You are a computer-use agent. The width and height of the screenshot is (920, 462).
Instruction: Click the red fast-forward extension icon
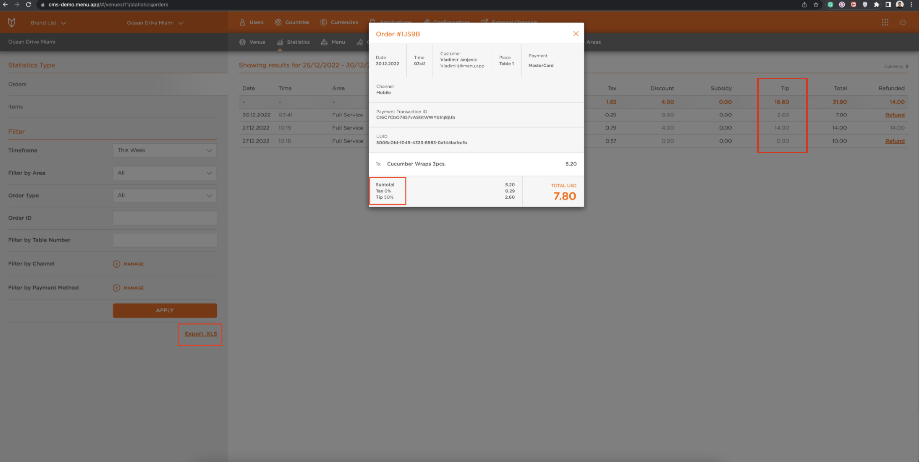[853, 4]
